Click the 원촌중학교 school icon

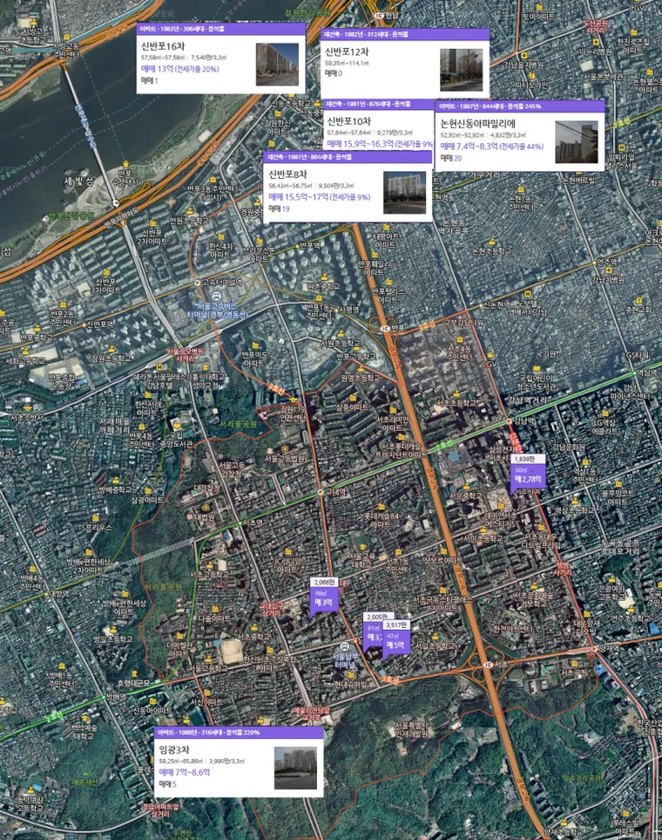[x=324, y=277]
